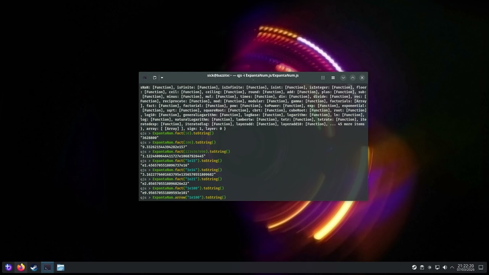Image resolution: width=489 pixels, height=275 pixels.
Task: Click the ExpantaNum.fact("1e21") command line
Action: pyautogui.click(x=181, y=179)
